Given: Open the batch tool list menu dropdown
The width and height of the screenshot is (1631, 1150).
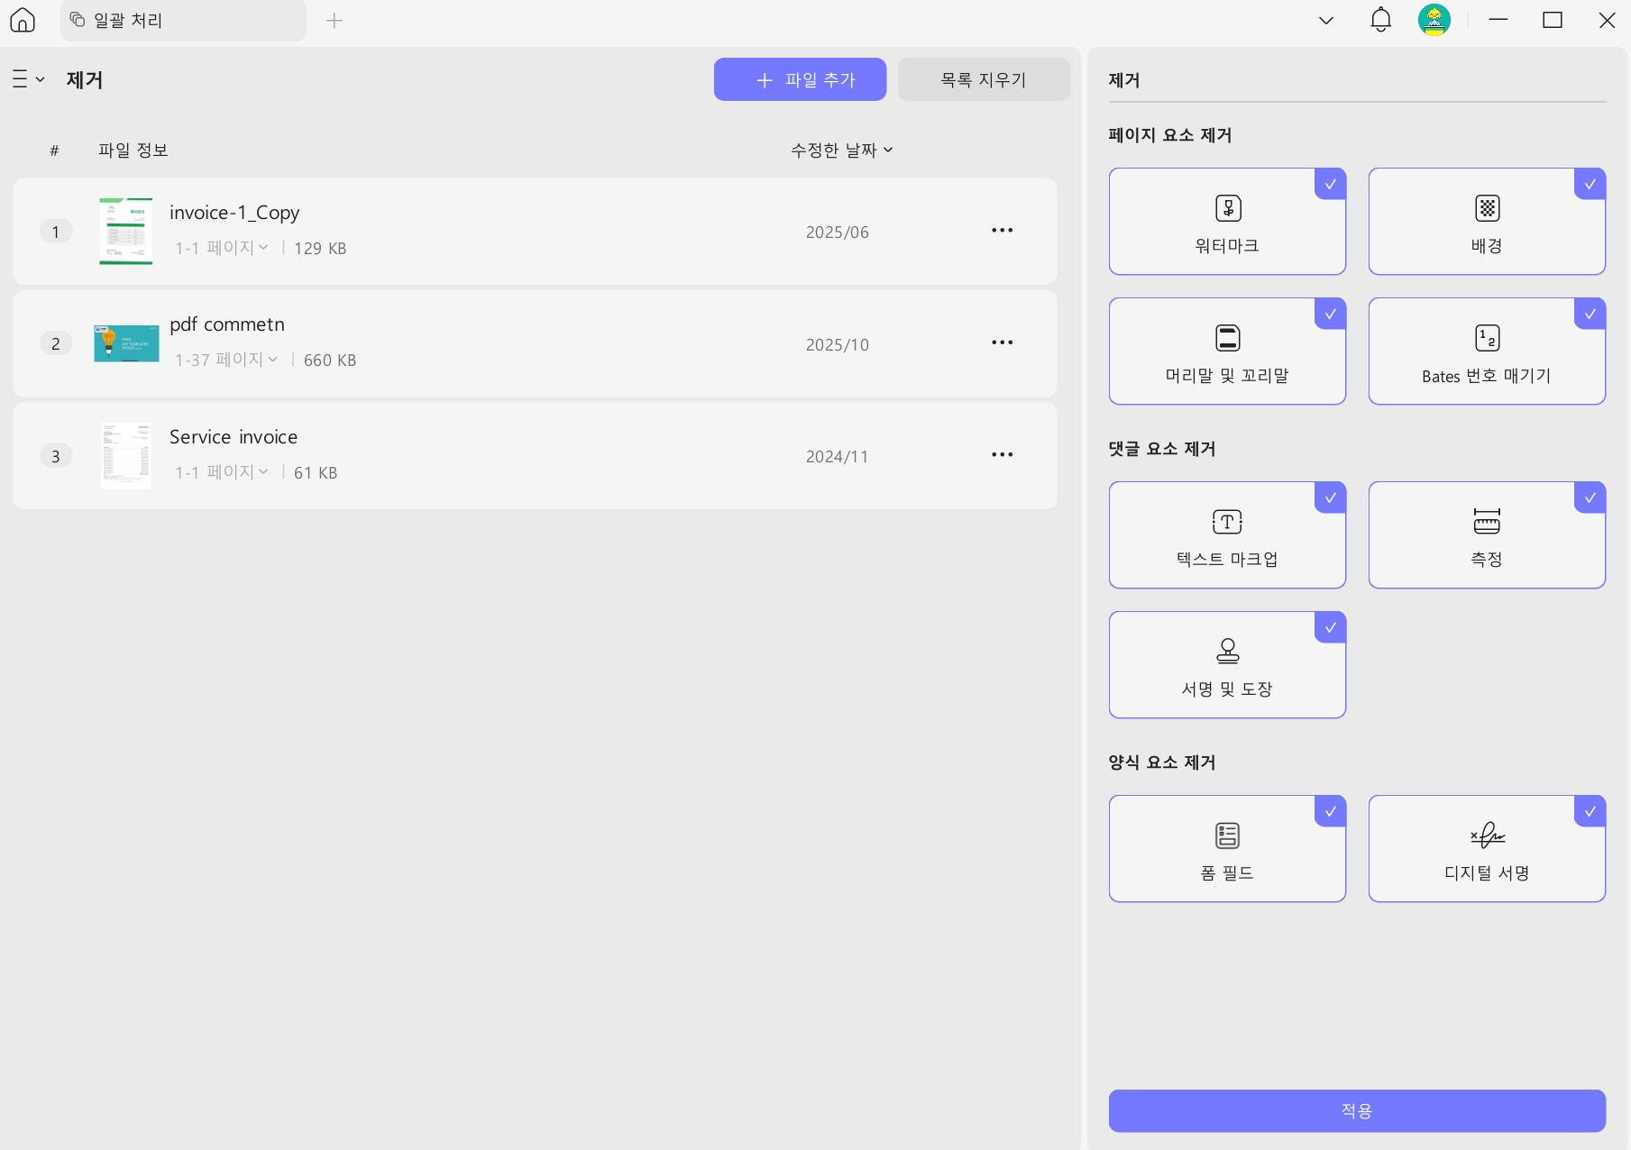Looking at the screenshot, I should [28, 79].
